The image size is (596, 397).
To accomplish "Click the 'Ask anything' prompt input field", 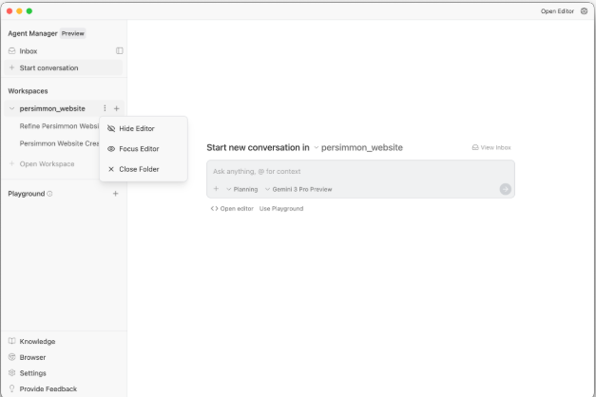I will coord(359,171).
